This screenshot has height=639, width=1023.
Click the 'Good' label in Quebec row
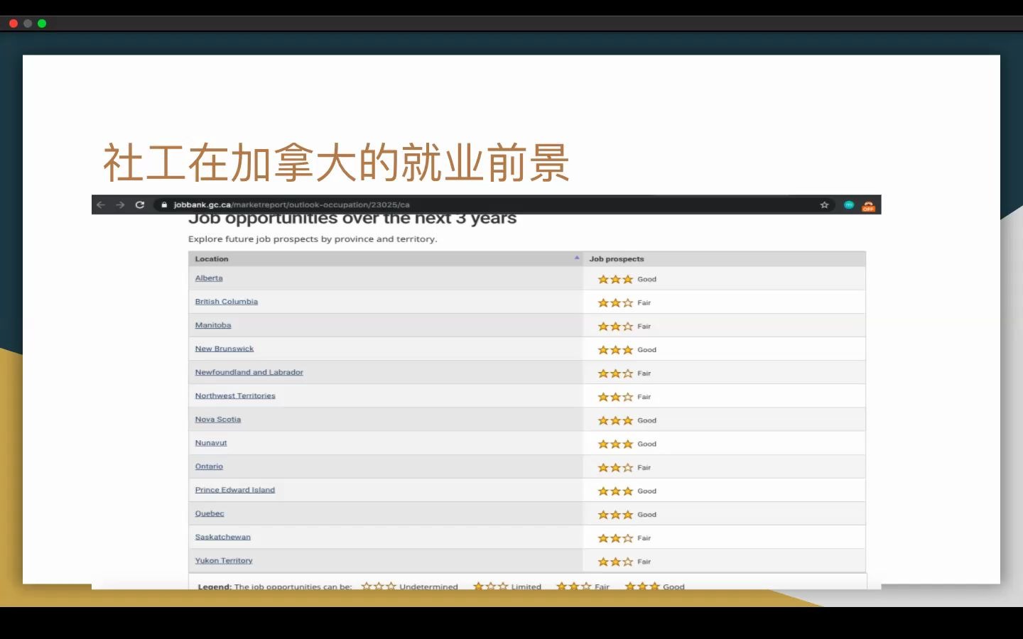pos(646,515)
